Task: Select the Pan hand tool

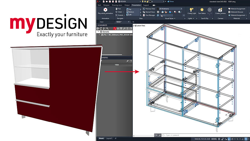Action: point(118,9)
